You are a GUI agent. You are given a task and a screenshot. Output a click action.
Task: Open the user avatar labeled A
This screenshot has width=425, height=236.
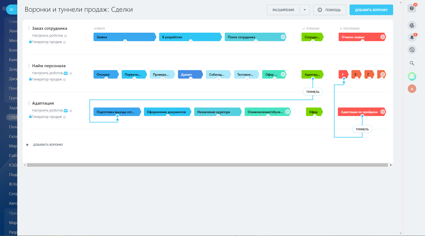[412, 89]
